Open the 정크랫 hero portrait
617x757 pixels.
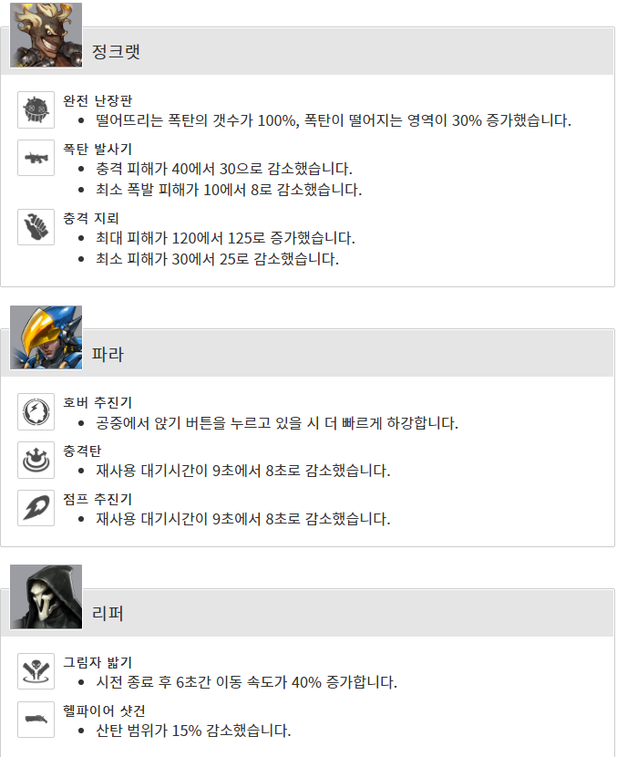(x=46, y=36)
